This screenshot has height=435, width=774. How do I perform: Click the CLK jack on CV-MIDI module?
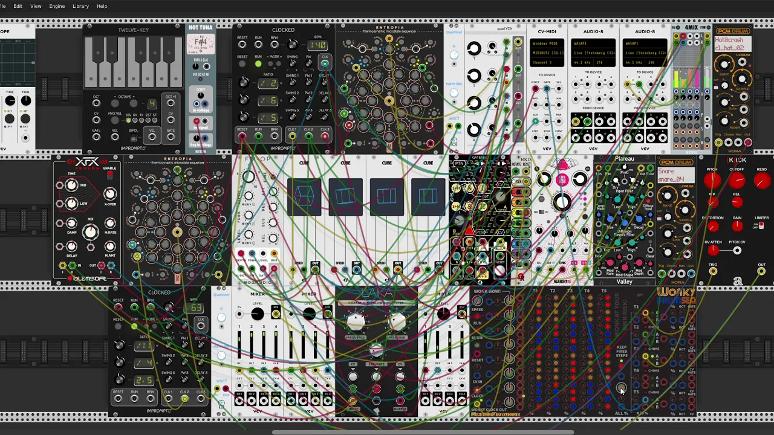pyautogui.click(x=535, y=121)
